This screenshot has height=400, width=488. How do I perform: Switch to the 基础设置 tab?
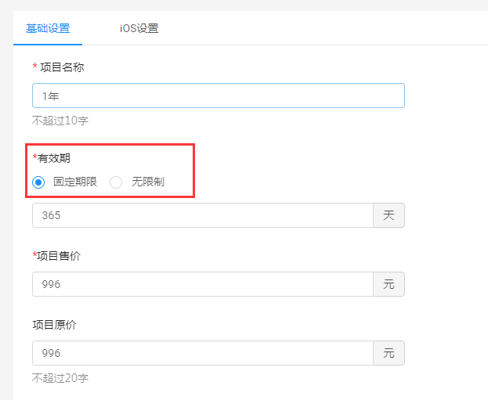click(x=48, y=28)
